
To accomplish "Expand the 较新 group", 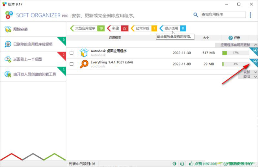I will click(255, 72).
